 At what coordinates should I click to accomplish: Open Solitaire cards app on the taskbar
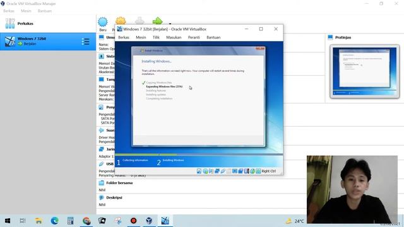(x=102, y=221)
